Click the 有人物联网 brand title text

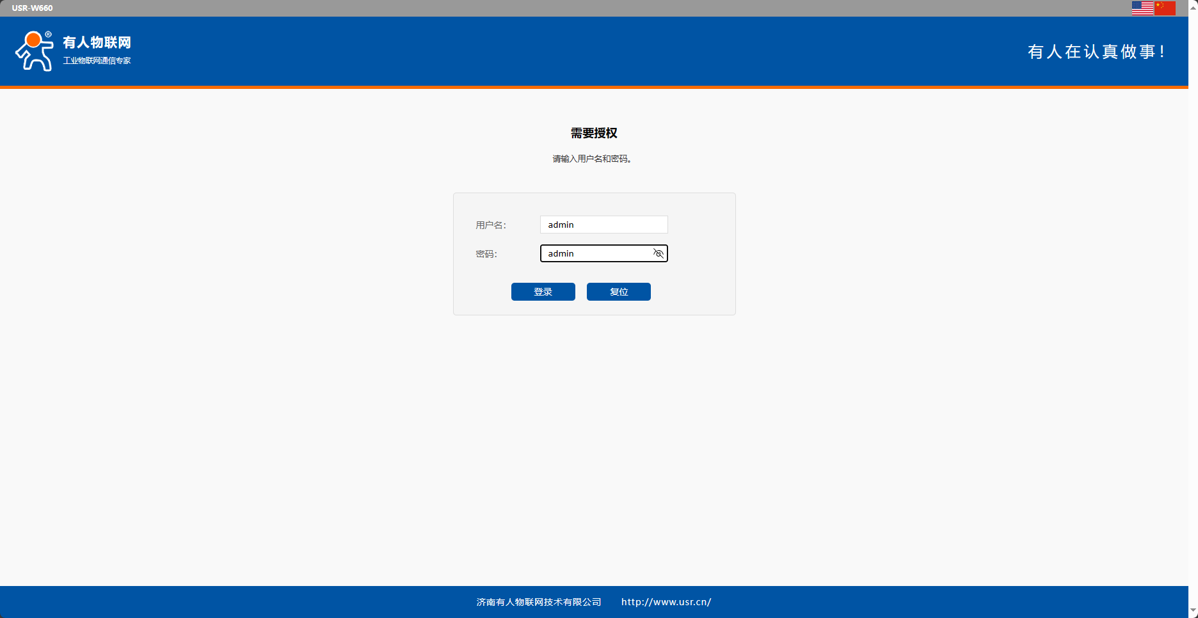(x=97, y=42)
